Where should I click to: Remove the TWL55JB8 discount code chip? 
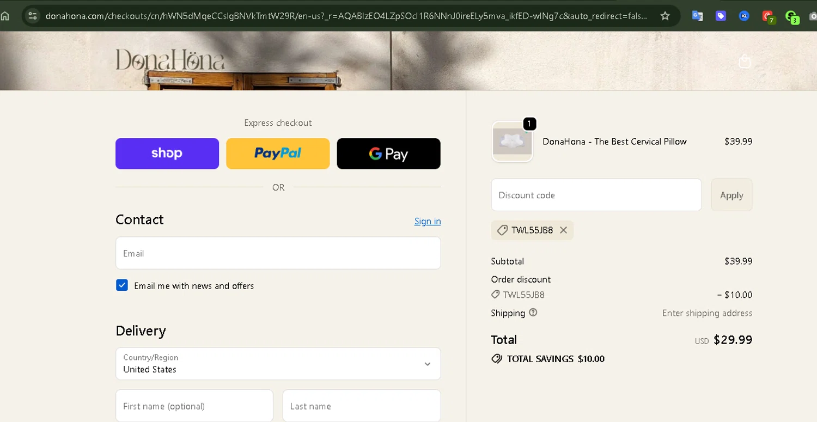564,230
